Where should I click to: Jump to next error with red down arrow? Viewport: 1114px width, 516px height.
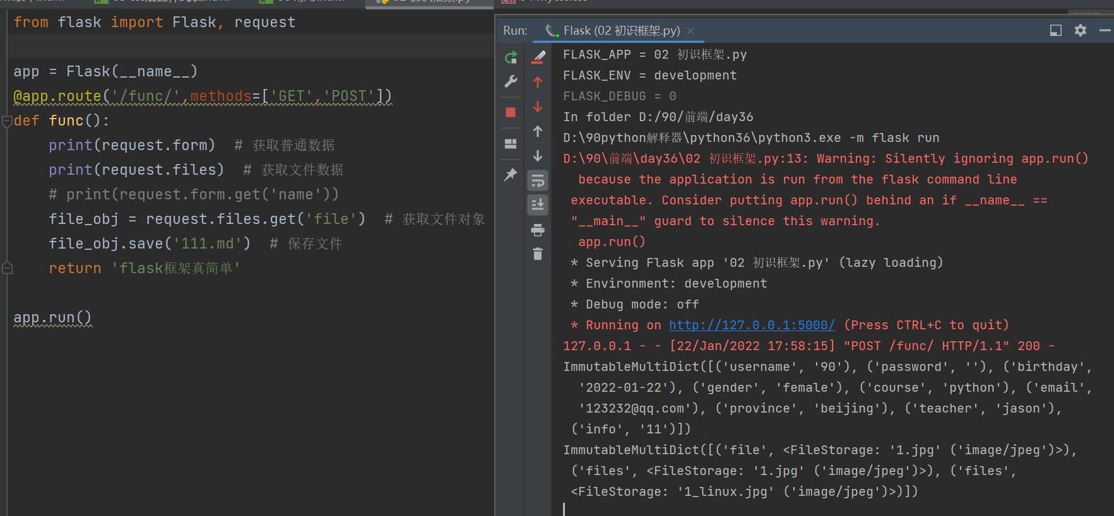click(538, 107)
